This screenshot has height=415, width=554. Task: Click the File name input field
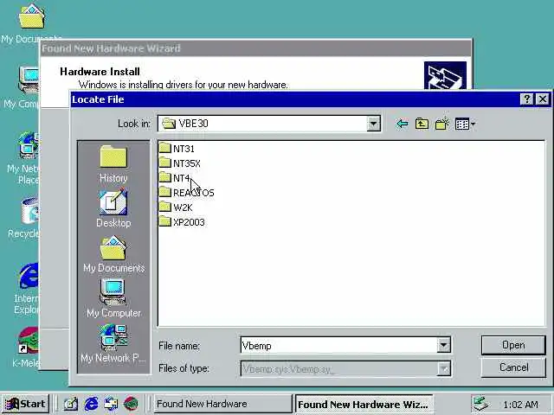click(338, 345)
